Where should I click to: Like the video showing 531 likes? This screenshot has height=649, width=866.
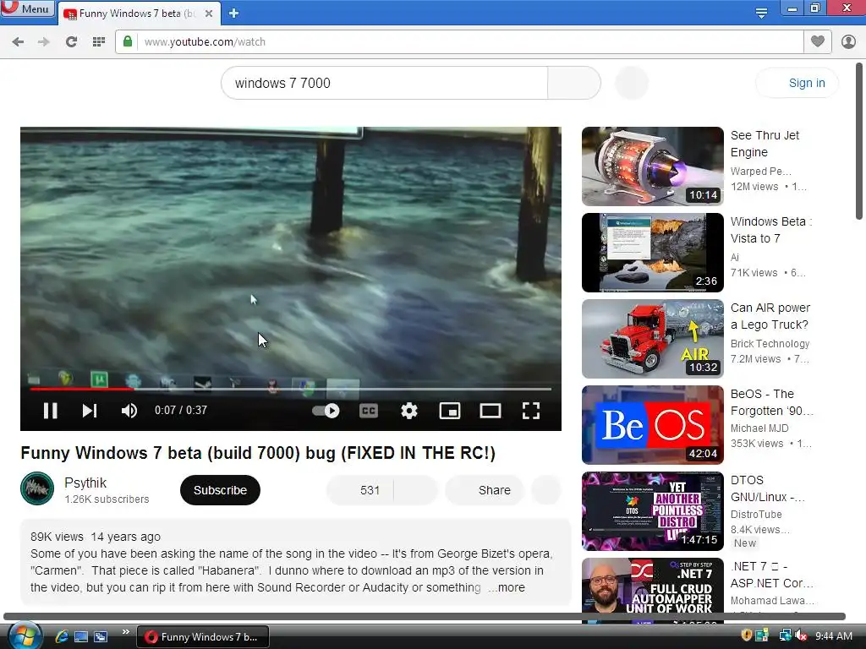point(360,490)
